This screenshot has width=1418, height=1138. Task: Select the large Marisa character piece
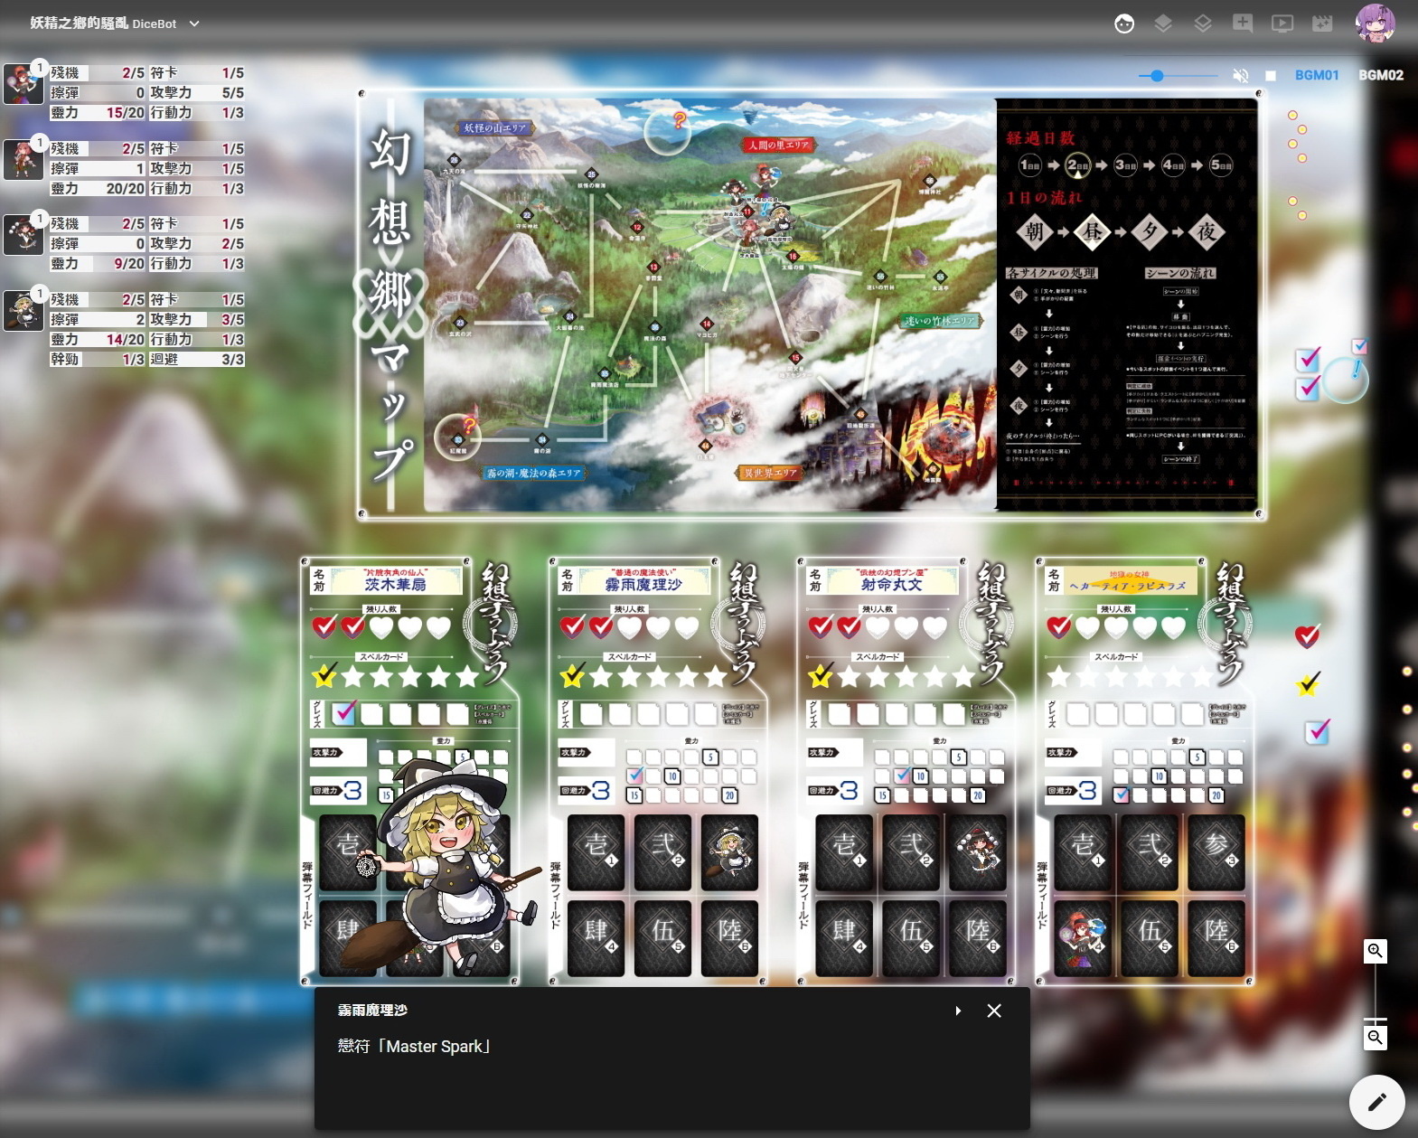click(445, 866)
